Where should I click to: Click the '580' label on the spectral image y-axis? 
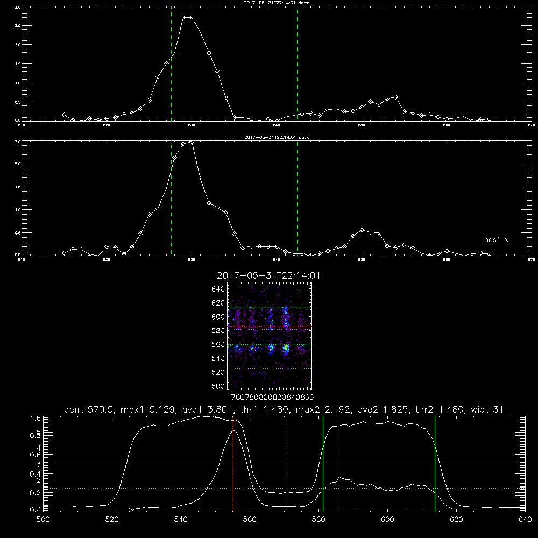click(218, 331)
